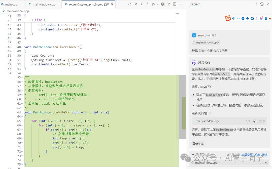The width and height of the screenshot is (272, 169).
Task: Click the Sogou input method S logo
Action: coord(228,18)
